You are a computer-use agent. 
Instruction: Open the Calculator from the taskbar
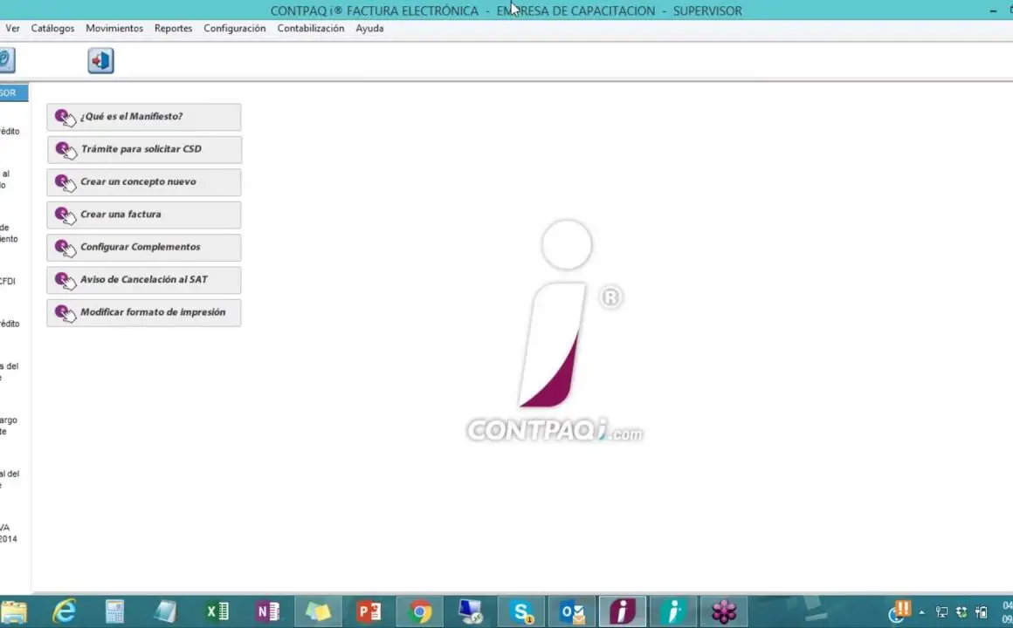pos(115,611)
